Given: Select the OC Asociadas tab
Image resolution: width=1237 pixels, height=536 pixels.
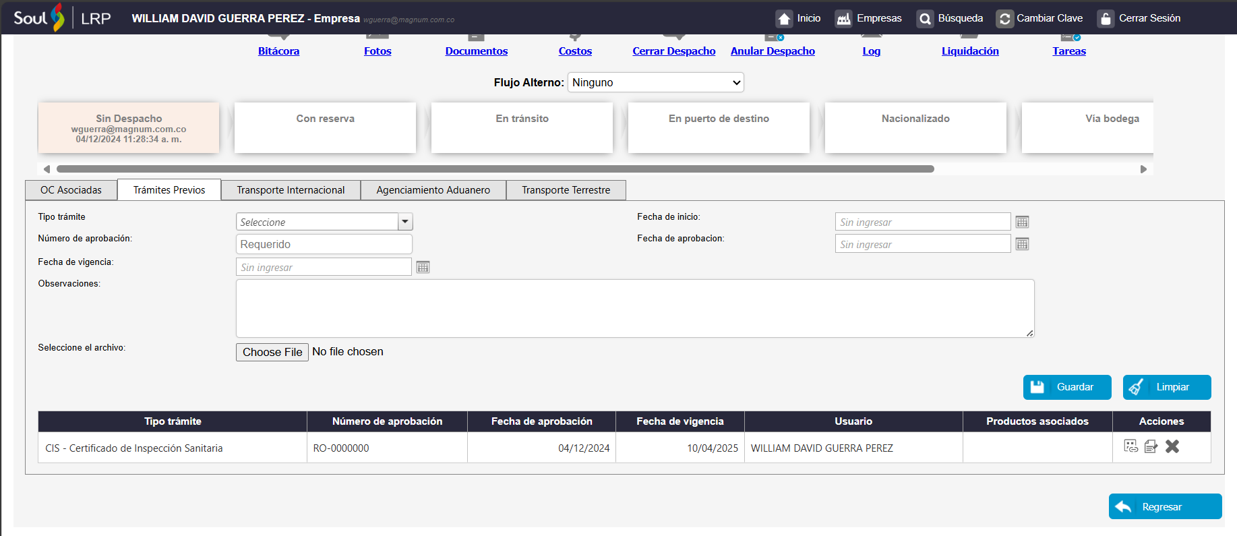Looking at the screenshot, I should point(71,190).
